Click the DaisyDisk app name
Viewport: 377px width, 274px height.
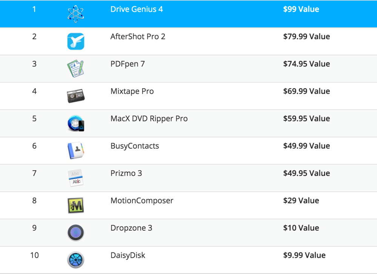pos(128,255)
